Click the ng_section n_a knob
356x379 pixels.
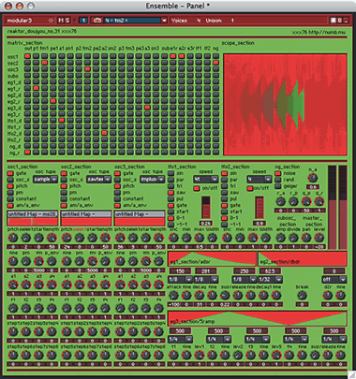pos(313,178)
